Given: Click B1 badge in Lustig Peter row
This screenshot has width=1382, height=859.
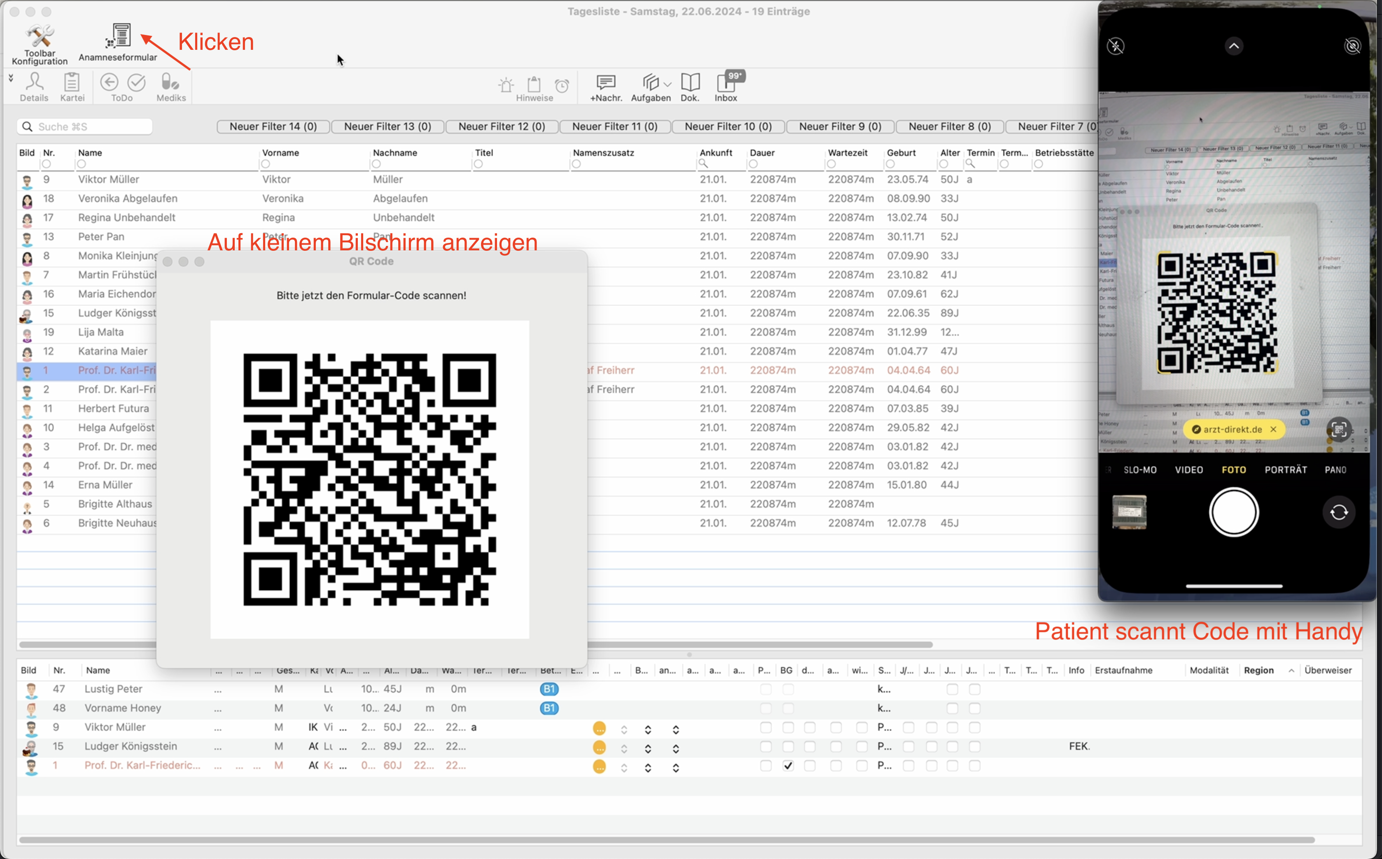Looking at the screenshot, I should (549, 689).
